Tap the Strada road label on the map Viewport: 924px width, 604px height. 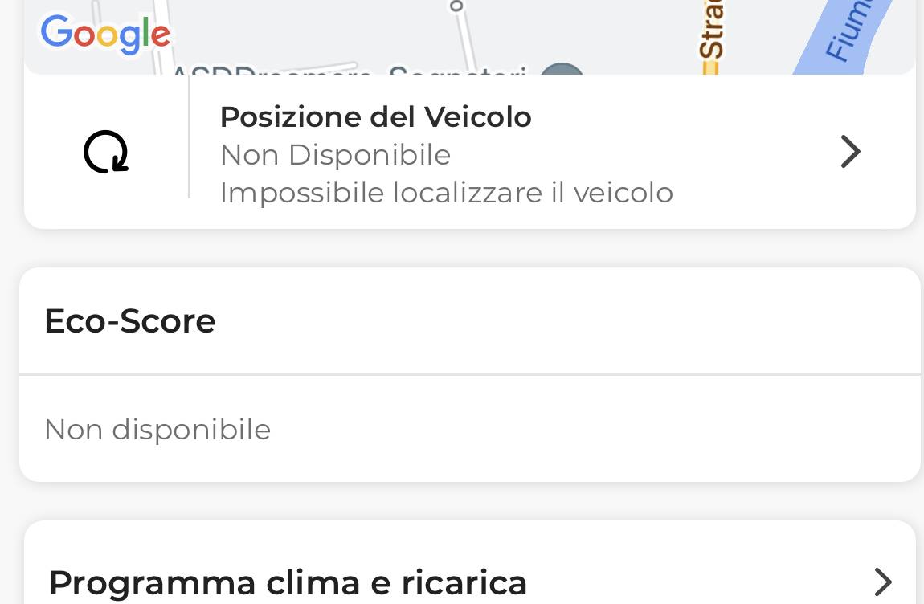point(711,30)
